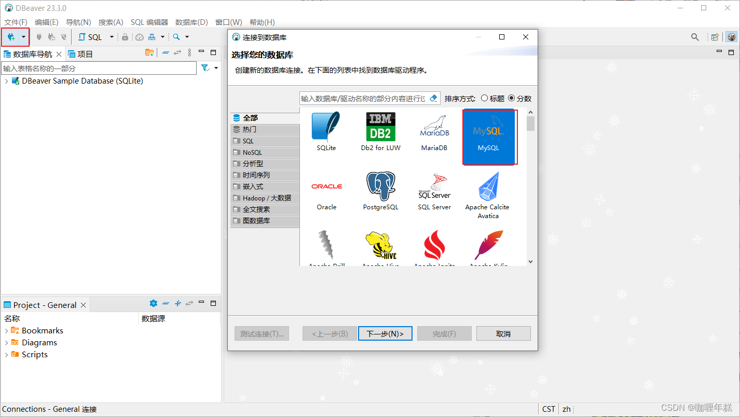This screenshot has width=740, height=417.
Task: Click the DBeaver perspective beaver icon
Action: (732, 37)
